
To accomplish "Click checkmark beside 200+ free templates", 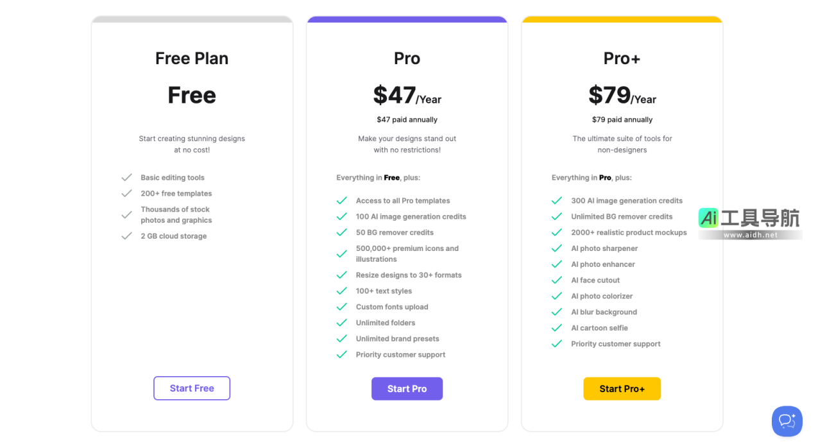I will click(x=127, y=193).
